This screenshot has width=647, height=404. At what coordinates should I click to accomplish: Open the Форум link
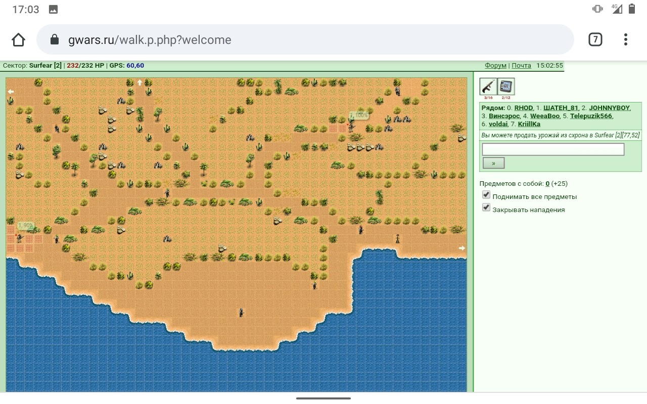[495, 66]
